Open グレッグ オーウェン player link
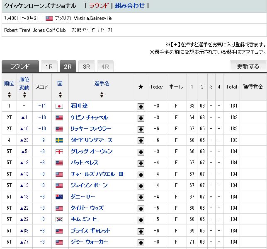Viewport: 267px width, 249px height. tap(92, 151)
